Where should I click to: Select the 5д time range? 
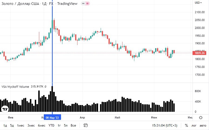[x=12, y=125]
